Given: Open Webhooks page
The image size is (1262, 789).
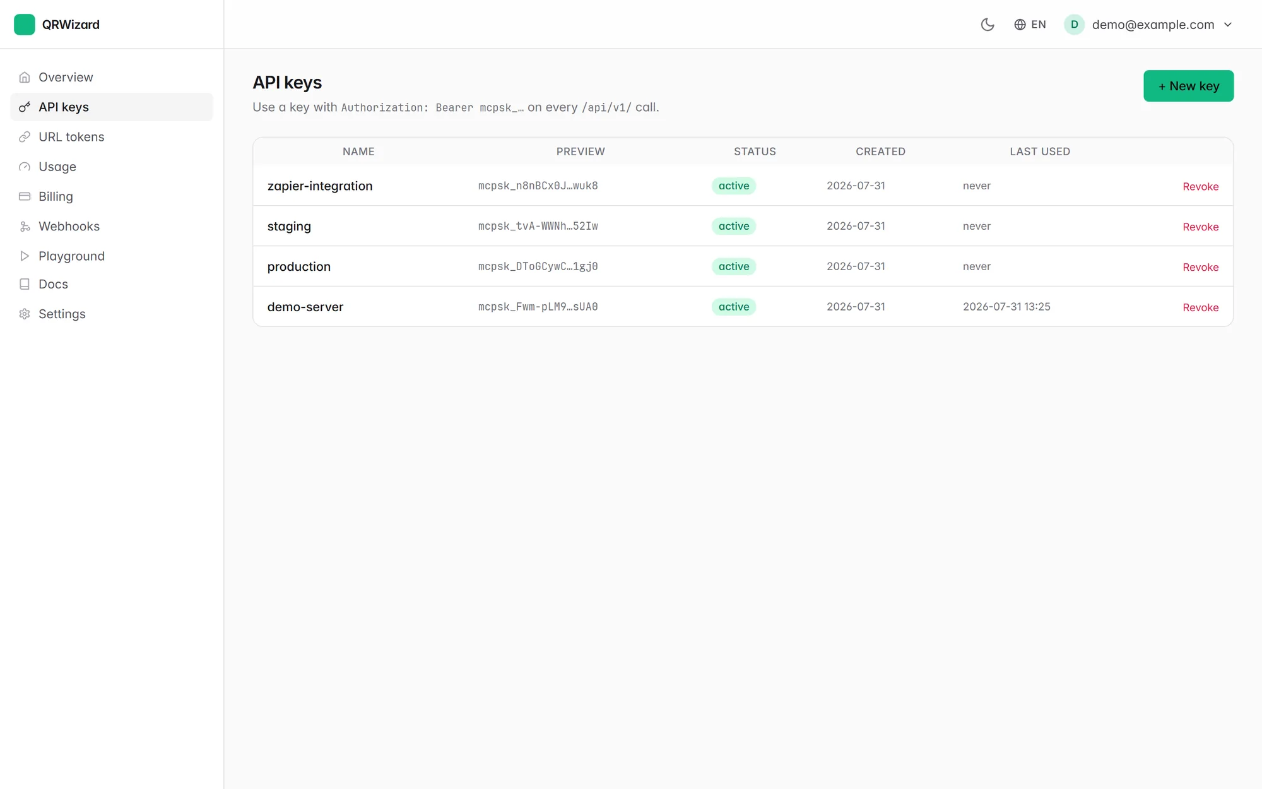Looking at the screenshot, I should 112,226.
